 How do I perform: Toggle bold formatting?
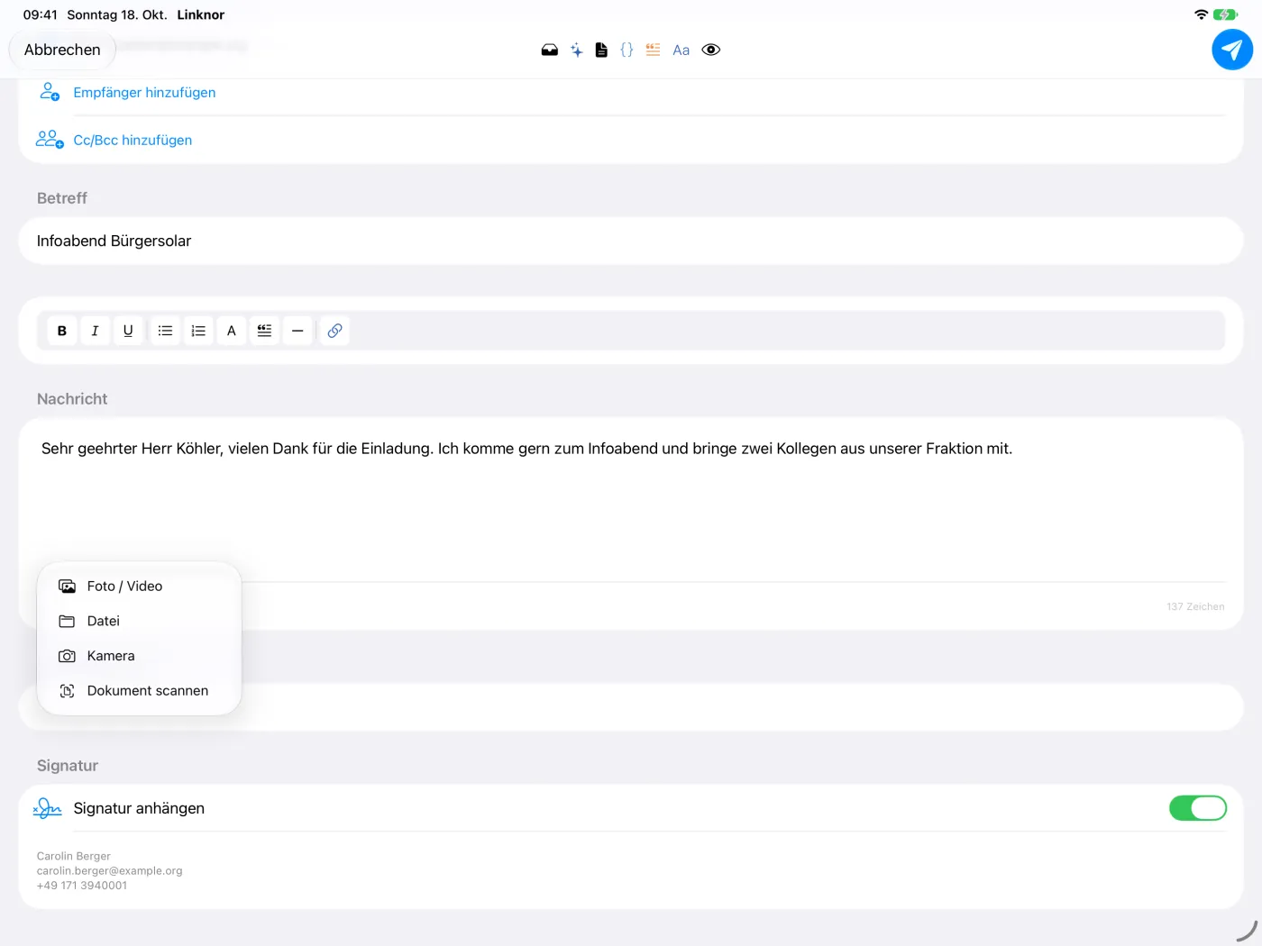(62, 331)
